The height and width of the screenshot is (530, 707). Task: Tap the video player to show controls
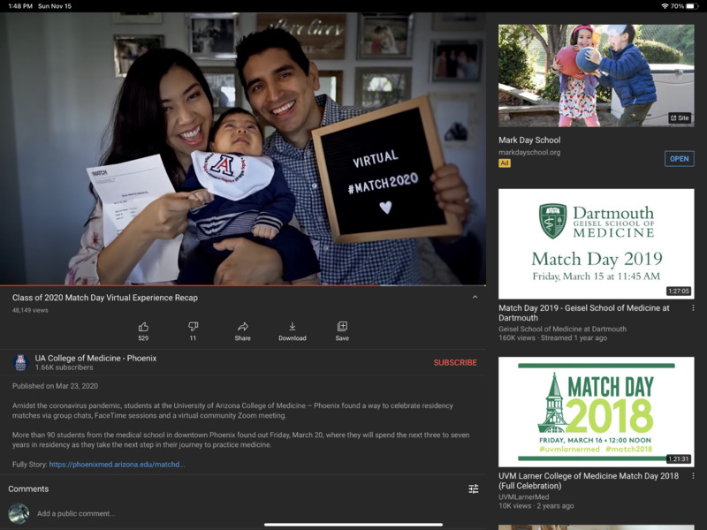[x=243, y=148]
